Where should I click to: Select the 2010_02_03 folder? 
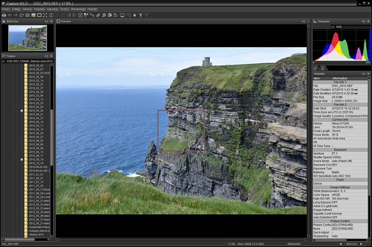coord(36,65)
